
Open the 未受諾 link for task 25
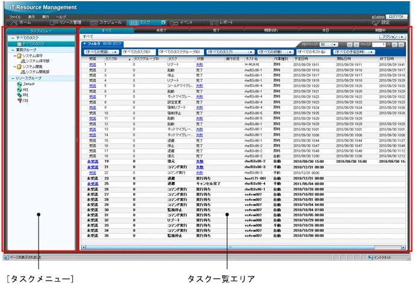click(93, 184)
